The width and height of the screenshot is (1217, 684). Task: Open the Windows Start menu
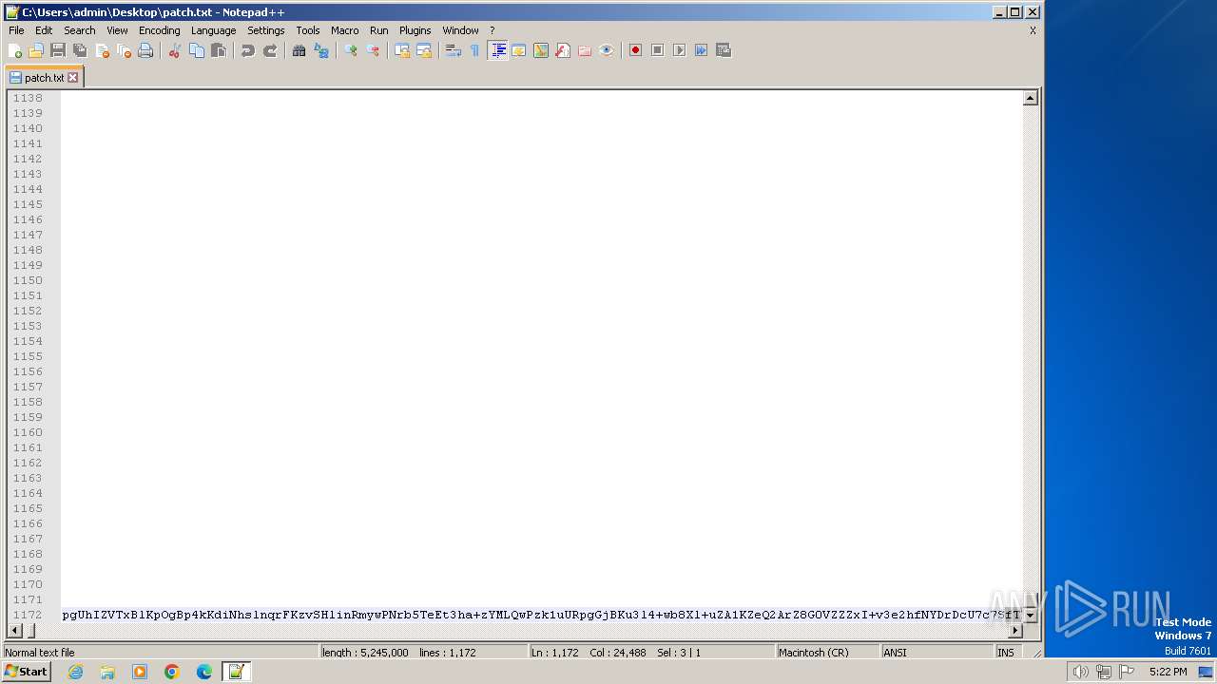26,672
